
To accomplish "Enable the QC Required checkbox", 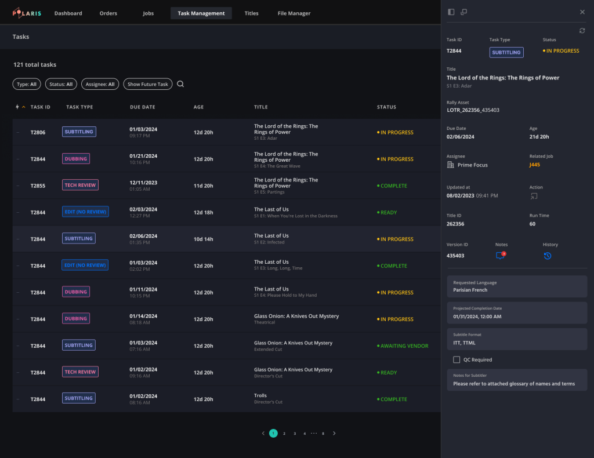I will [457, 359].
